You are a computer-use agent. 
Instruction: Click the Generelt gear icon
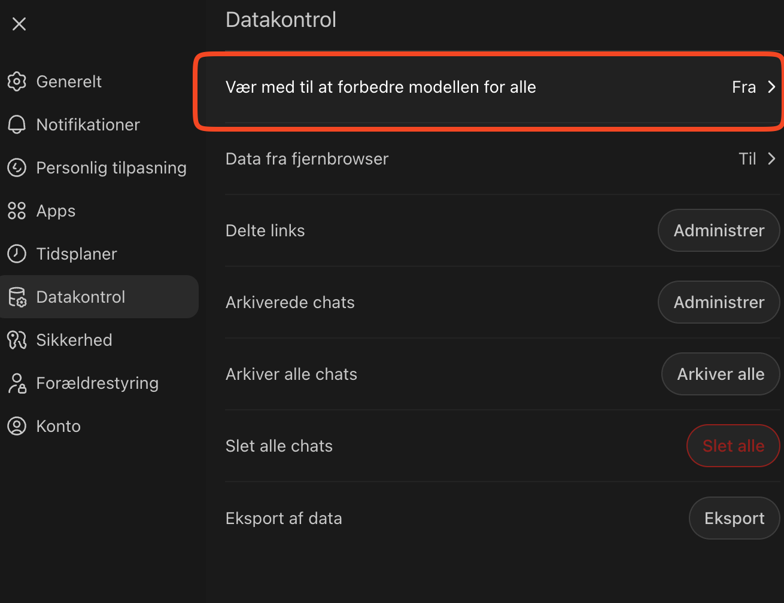click(17, 81)
